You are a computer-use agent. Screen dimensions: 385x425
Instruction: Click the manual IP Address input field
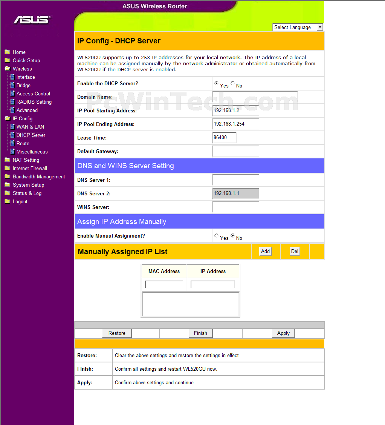pyautogui.click(x=212, y=284)
